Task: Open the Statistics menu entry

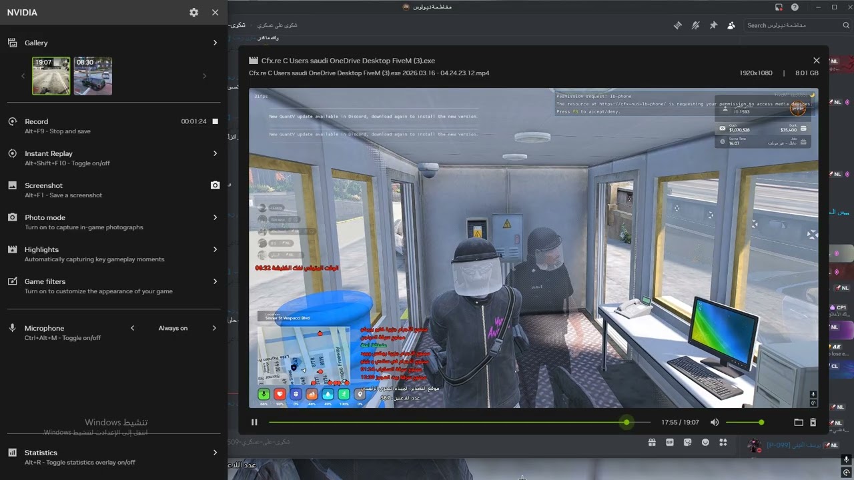Action: (113, 457)
